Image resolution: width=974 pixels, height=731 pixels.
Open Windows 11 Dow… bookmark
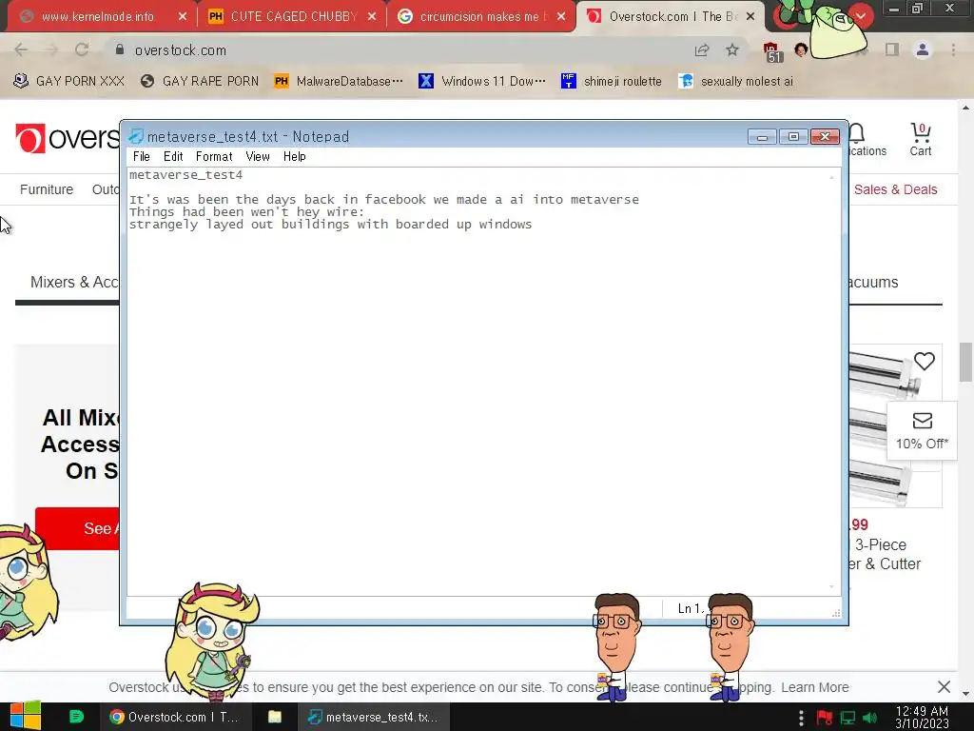click(x=482, y=82)
